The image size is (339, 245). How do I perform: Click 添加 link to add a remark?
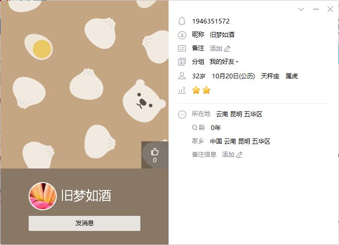click(216, 48)
